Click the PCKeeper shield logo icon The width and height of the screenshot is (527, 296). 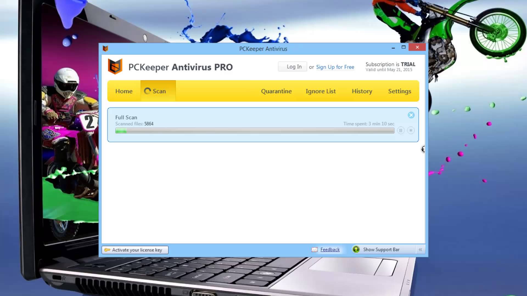pos(115,67)
